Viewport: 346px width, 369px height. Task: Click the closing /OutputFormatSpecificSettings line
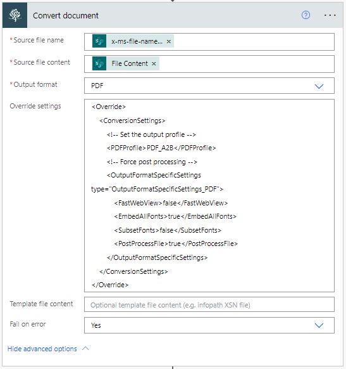[x=157, y=257]
